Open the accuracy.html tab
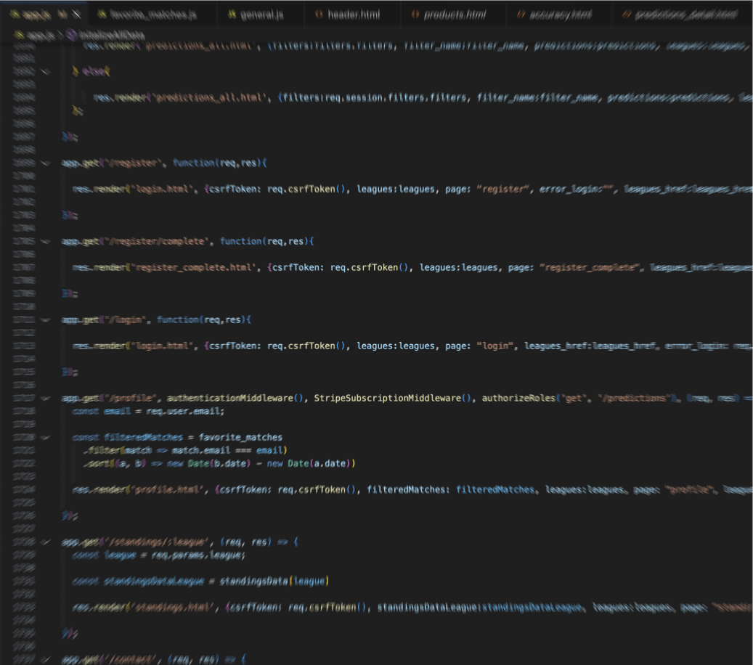The height and width of the screenshot is (665, 753). (x=559, y=14)
